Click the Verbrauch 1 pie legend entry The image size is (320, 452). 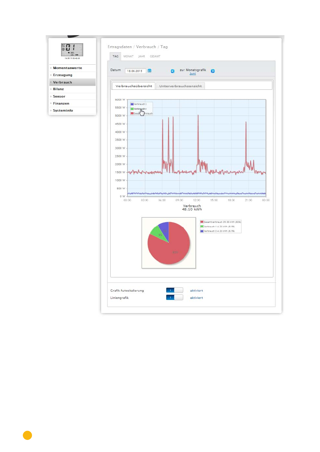click(217, 227)
